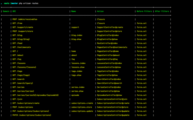The image size is (193, 120).
Task: Click the 'GET /subscriptions/create' URI
Action: 26,103
